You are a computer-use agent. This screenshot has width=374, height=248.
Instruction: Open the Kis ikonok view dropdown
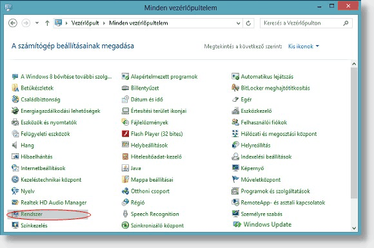(x=304, y=46)
